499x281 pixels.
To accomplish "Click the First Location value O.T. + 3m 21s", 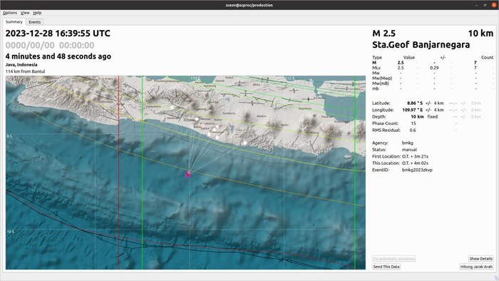I will click(x=415, y=157).
